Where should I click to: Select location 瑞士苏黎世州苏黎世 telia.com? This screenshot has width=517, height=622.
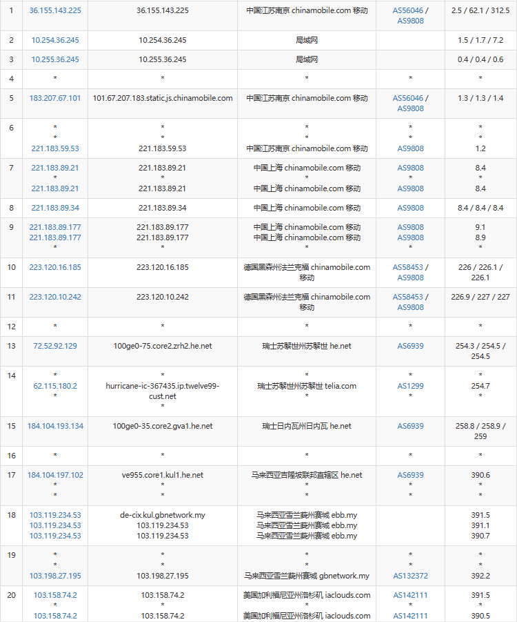tap(307, 386)
